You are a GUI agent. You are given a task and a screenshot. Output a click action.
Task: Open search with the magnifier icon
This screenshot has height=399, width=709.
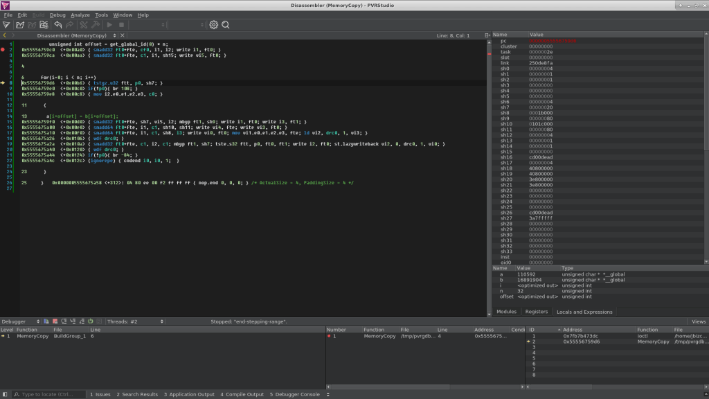226,25
